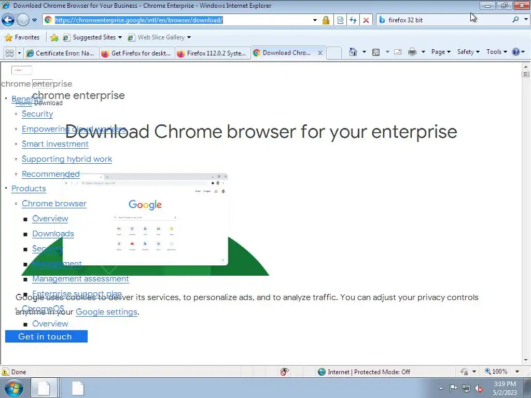
Task: Click Internet Protected Mode Off zone
Action: [x=364, y=372]
